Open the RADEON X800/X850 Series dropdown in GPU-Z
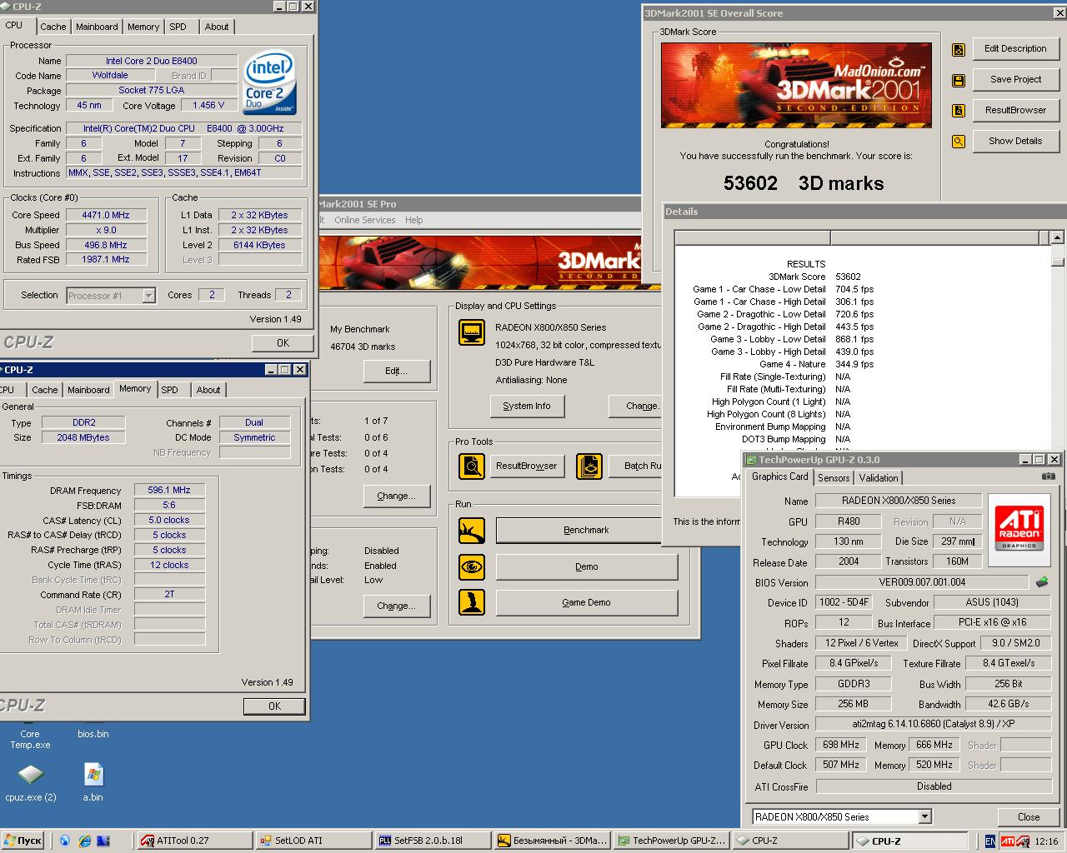This screenshot has width=1067, height=853. tap(924, 816)
